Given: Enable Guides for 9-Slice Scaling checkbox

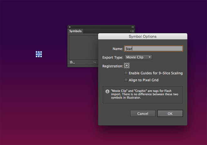Looking at the screenshot, I should (x=126, y=73).
